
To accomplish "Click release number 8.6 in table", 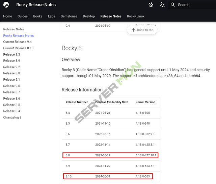I will click(x=67, y=134).
